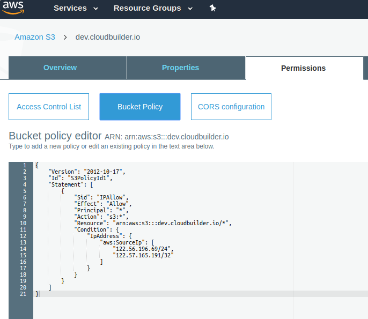Viewport: 368px width, 319px height.
Task: Go to Amazon S3 breadcrumb link
Action: pos(35,37)
